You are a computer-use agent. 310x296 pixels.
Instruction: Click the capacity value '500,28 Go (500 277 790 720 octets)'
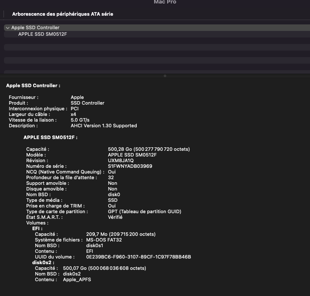149,149
